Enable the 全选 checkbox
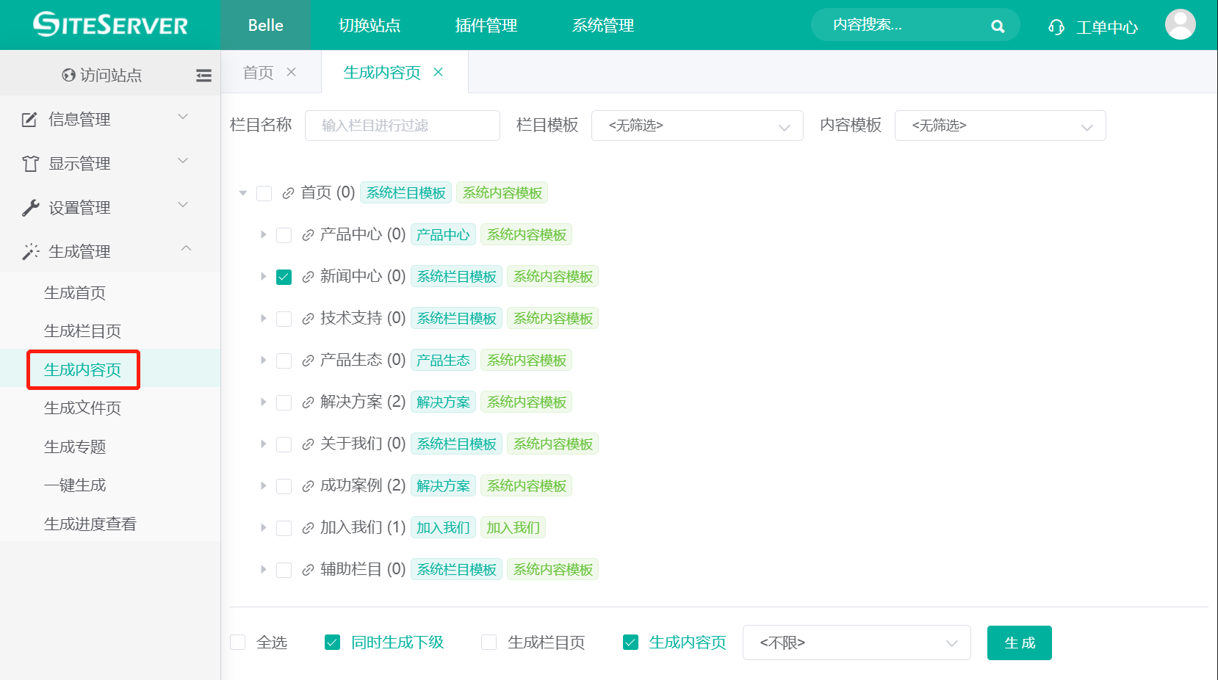 pyautogui.click(x=238, y=643)
